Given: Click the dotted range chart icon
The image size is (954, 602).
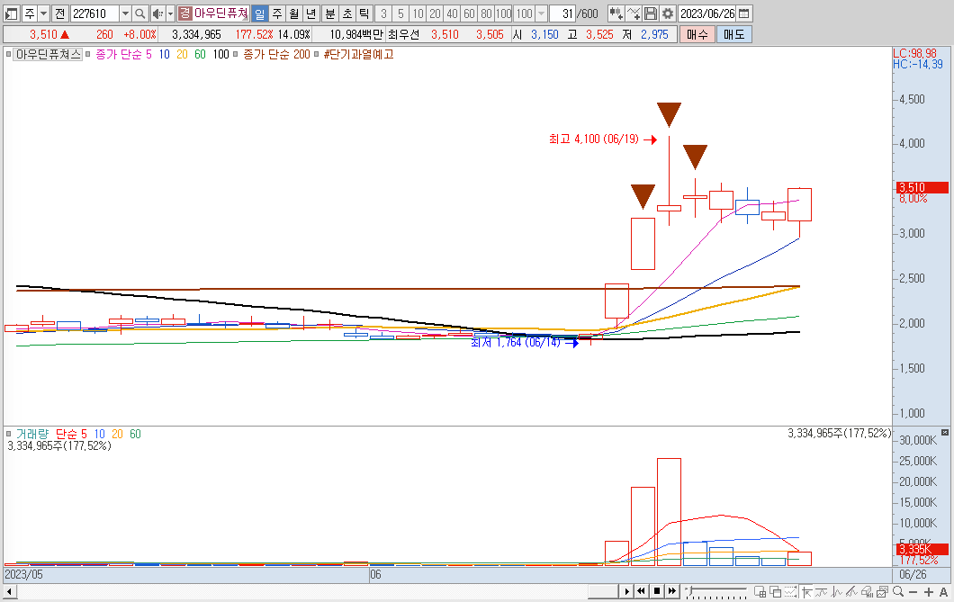Looking at the screenshot, I should click(x=789, y=592).
